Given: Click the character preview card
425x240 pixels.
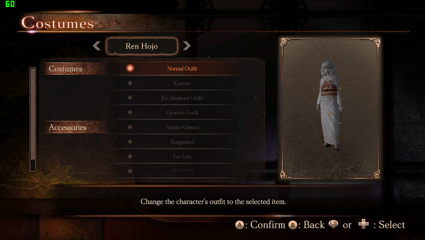Looking at the screenshot, I should tap(330, 108).
